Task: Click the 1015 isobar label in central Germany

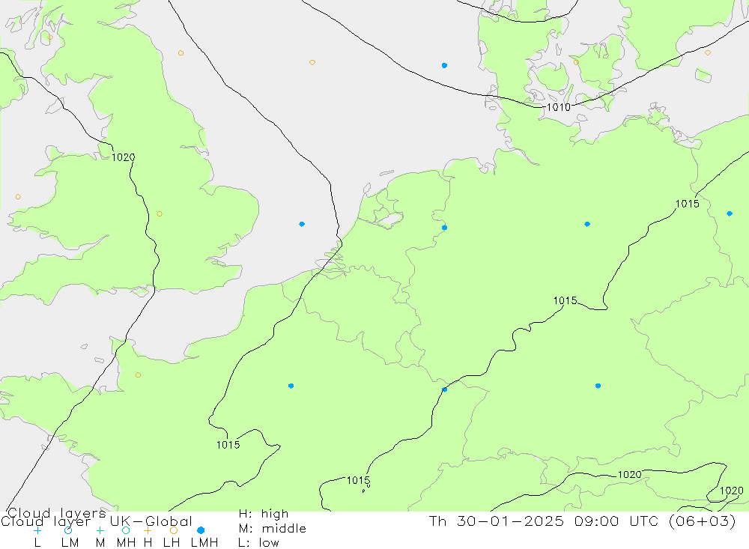Action: (x=565, y=300)
